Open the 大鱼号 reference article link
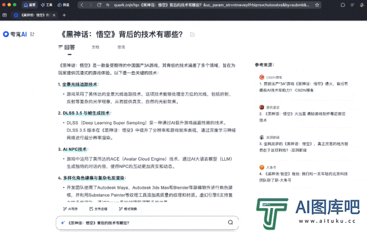This screenshot has width=367, height=232. tap(303, 177)
